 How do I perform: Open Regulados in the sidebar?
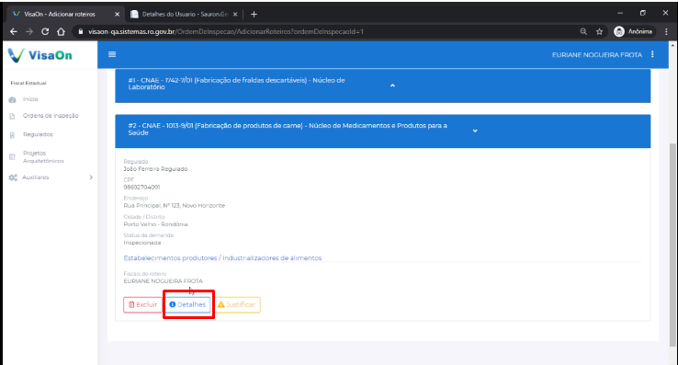(x=38, y=134)
